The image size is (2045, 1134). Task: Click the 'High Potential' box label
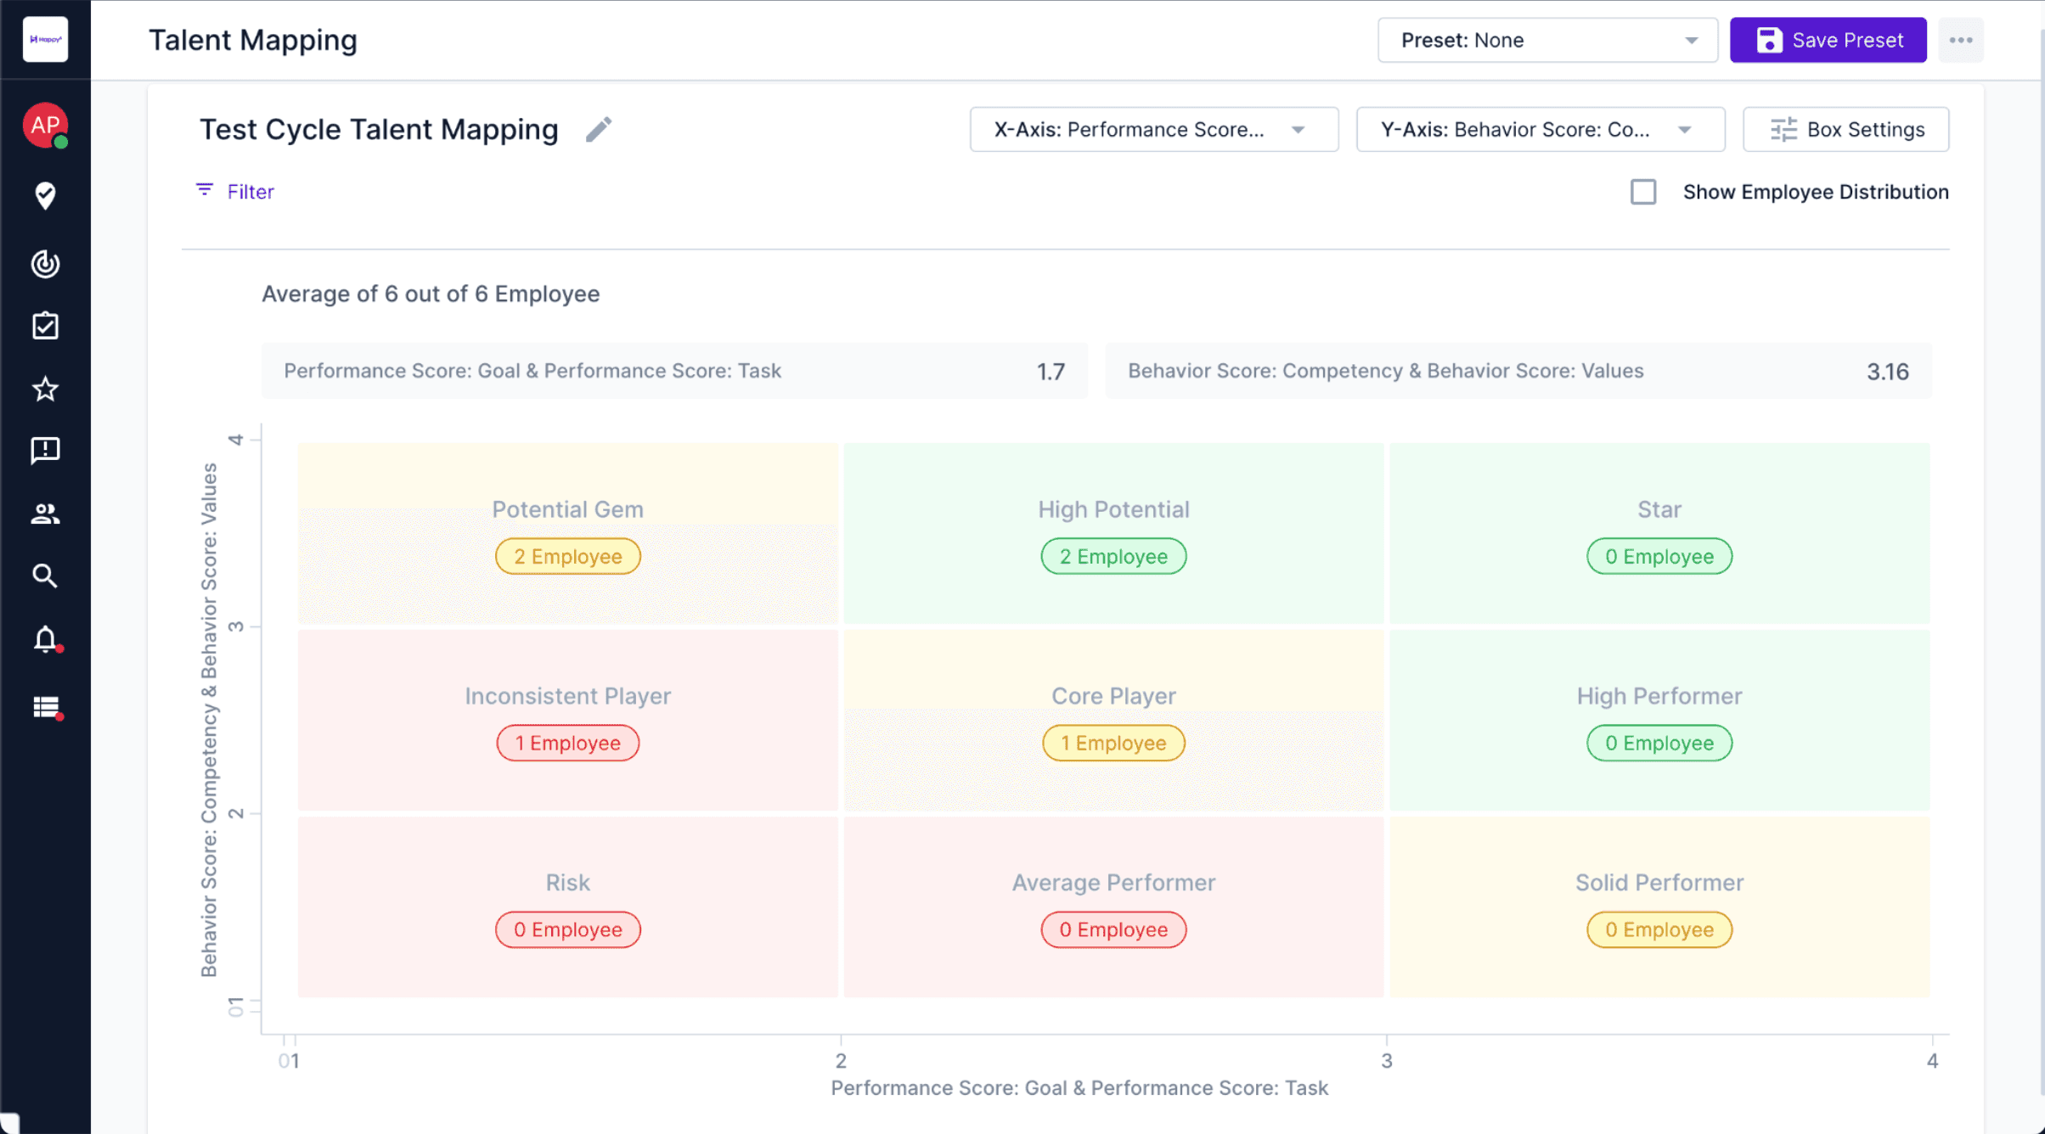[1113, 509]
